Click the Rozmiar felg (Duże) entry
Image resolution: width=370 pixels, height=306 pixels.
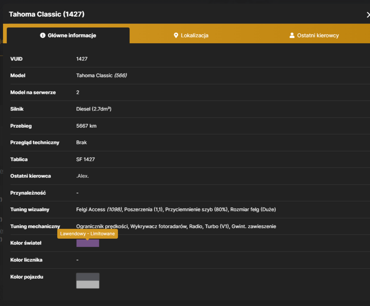coord(253,209)
